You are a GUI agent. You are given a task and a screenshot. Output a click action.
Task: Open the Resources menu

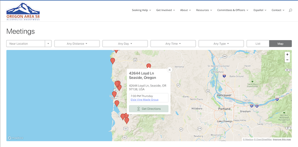204,10
